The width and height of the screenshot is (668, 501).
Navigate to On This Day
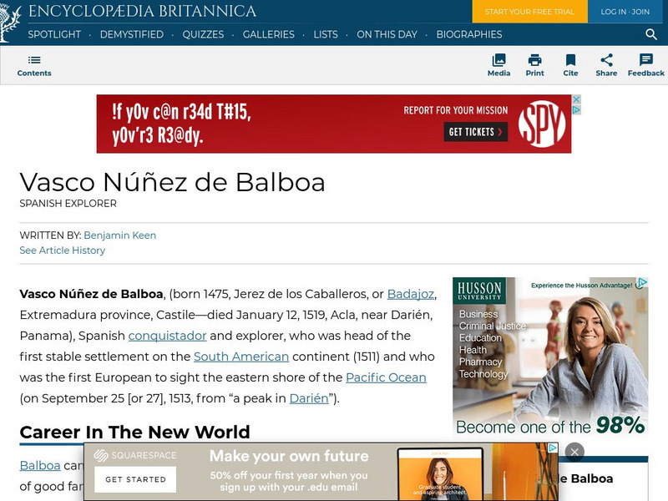(387, 35)
